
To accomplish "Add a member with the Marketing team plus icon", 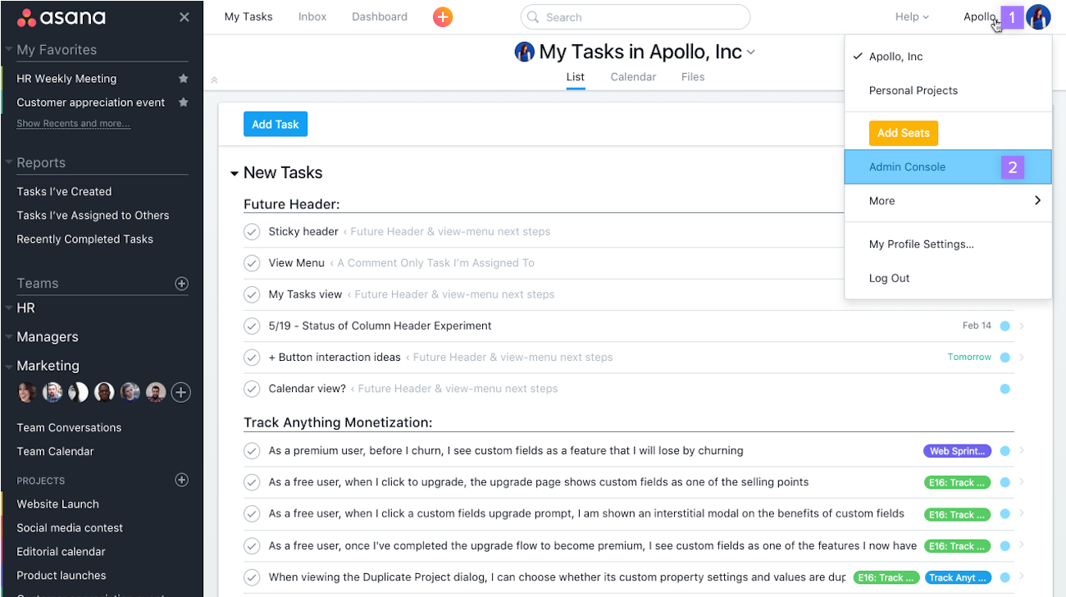I will coord(181,393).
